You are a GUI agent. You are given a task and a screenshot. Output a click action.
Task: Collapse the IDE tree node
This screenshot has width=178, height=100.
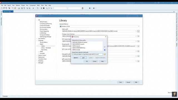(37, 20)
